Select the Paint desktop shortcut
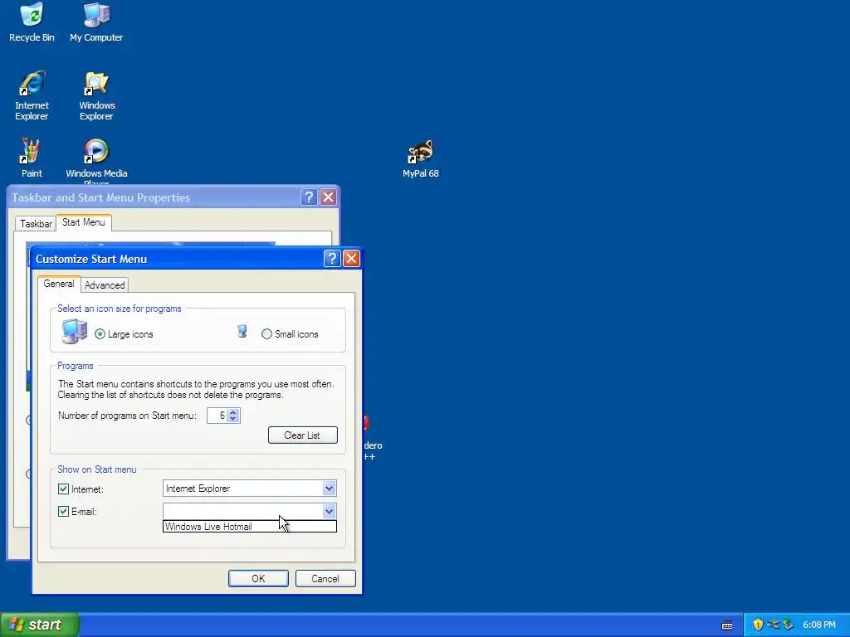The height and width of the screenshot is (637, 850). point(32,158)
